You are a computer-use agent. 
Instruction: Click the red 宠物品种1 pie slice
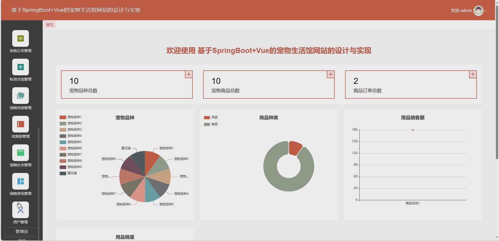pyautogui.click(x=151, y=161)
